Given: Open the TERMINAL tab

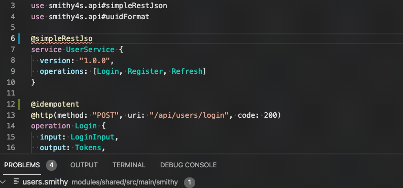Looking at the screenshot, I should coord(129,165).
